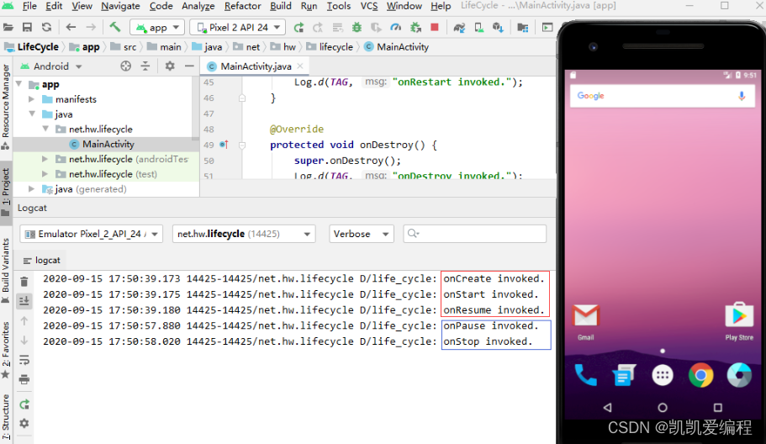Stop the running app with red square
The width and height of the screenshot is (766, 444).
click(x=435, y=28)
